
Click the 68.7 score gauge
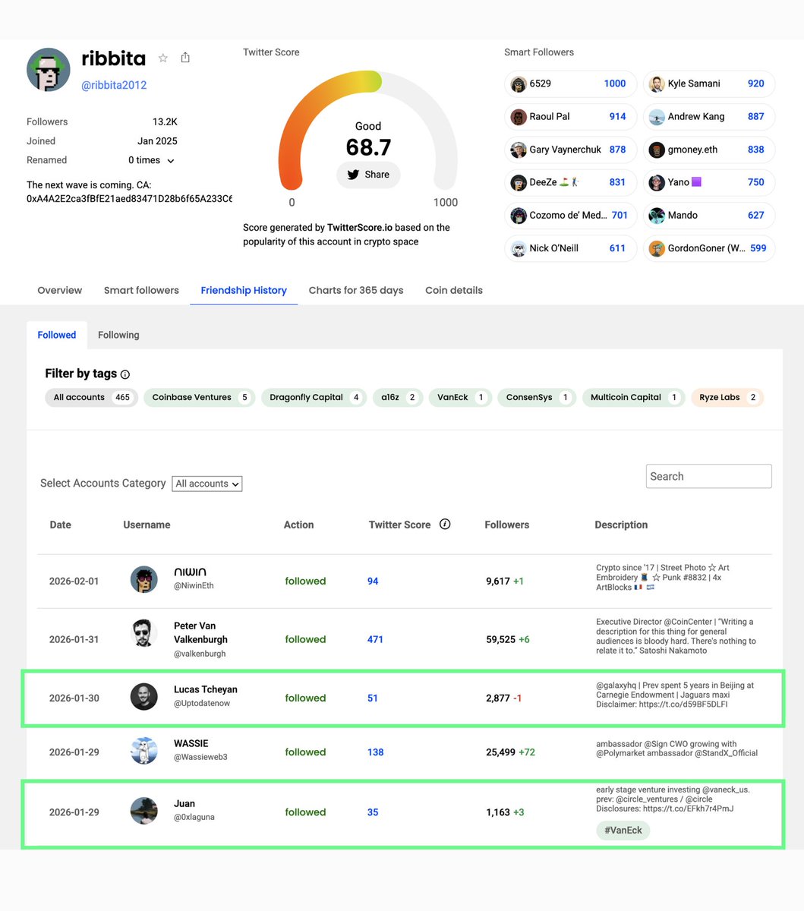pyautogui.click(x=368, y=129)
